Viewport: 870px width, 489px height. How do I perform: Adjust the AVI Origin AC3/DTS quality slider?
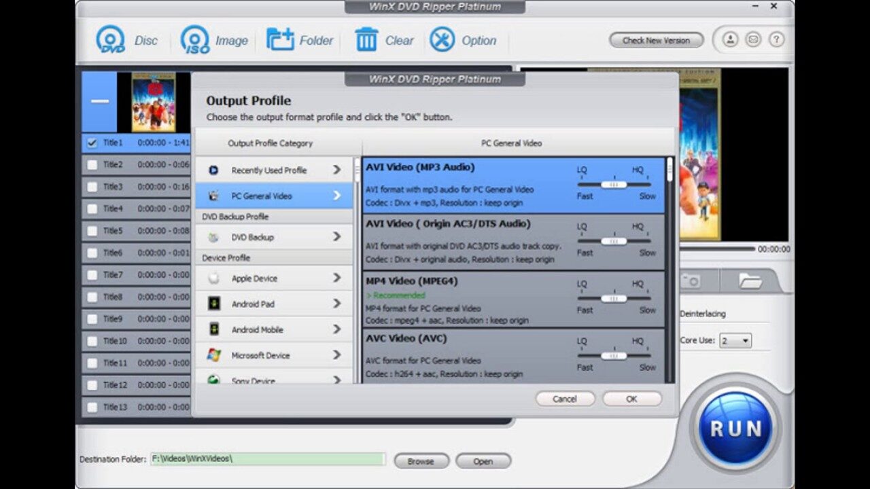(614, 241)
